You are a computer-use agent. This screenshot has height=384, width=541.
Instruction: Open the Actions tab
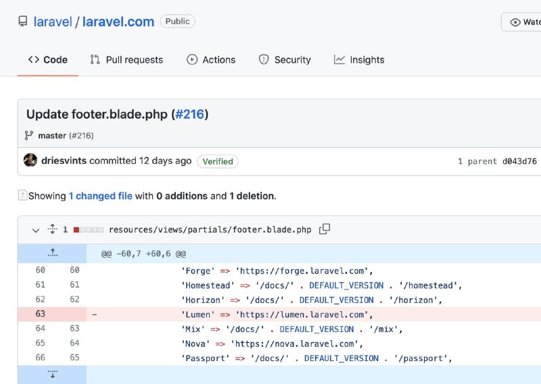point(211,59)
